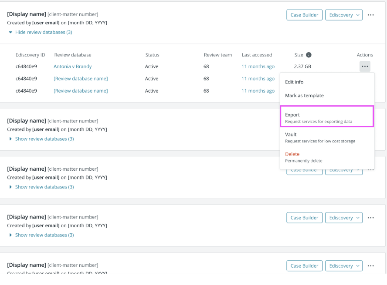Click the info icon next to Size column
The width and height of the screenshot is (387, 285).
point(309,55)
